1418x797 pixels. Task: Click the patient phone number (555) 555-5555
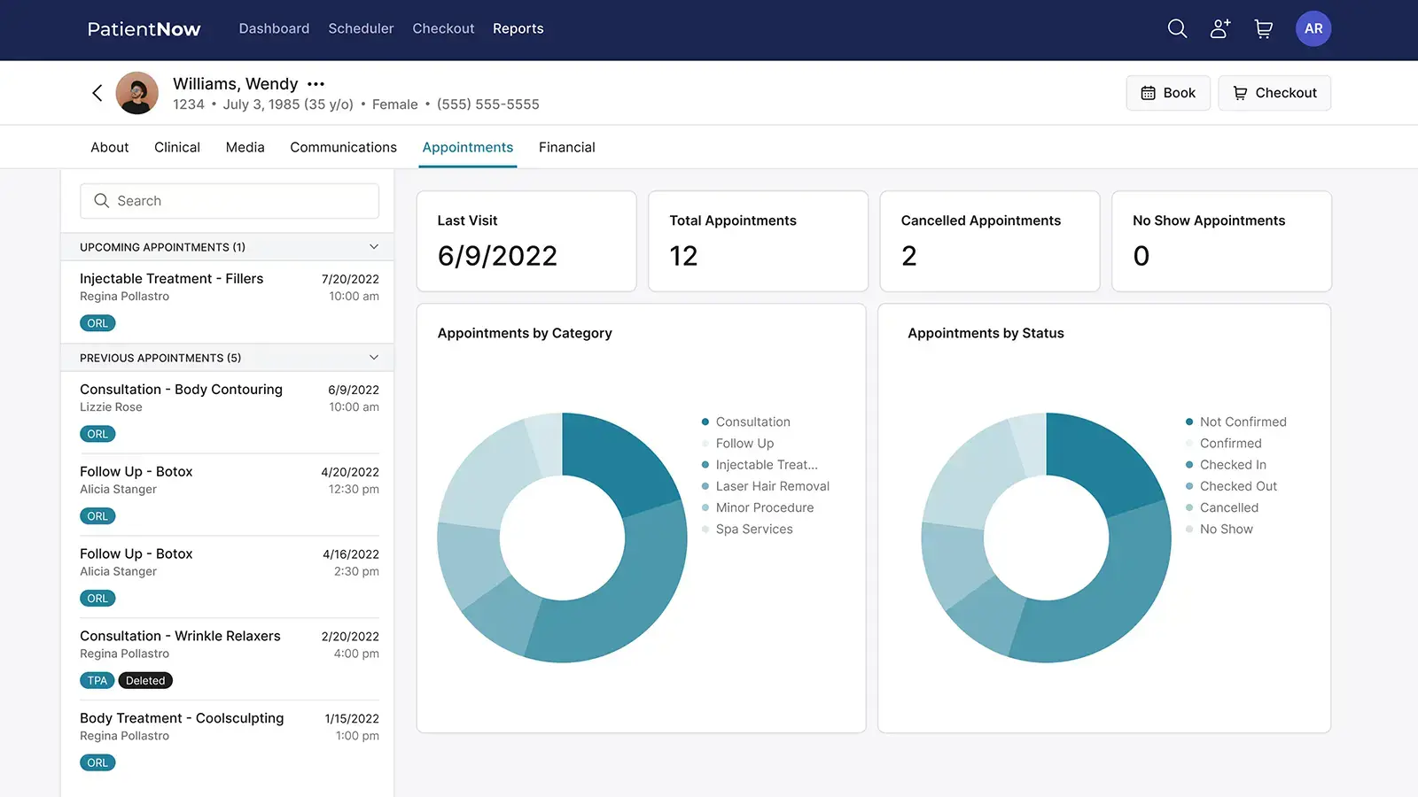487,104
